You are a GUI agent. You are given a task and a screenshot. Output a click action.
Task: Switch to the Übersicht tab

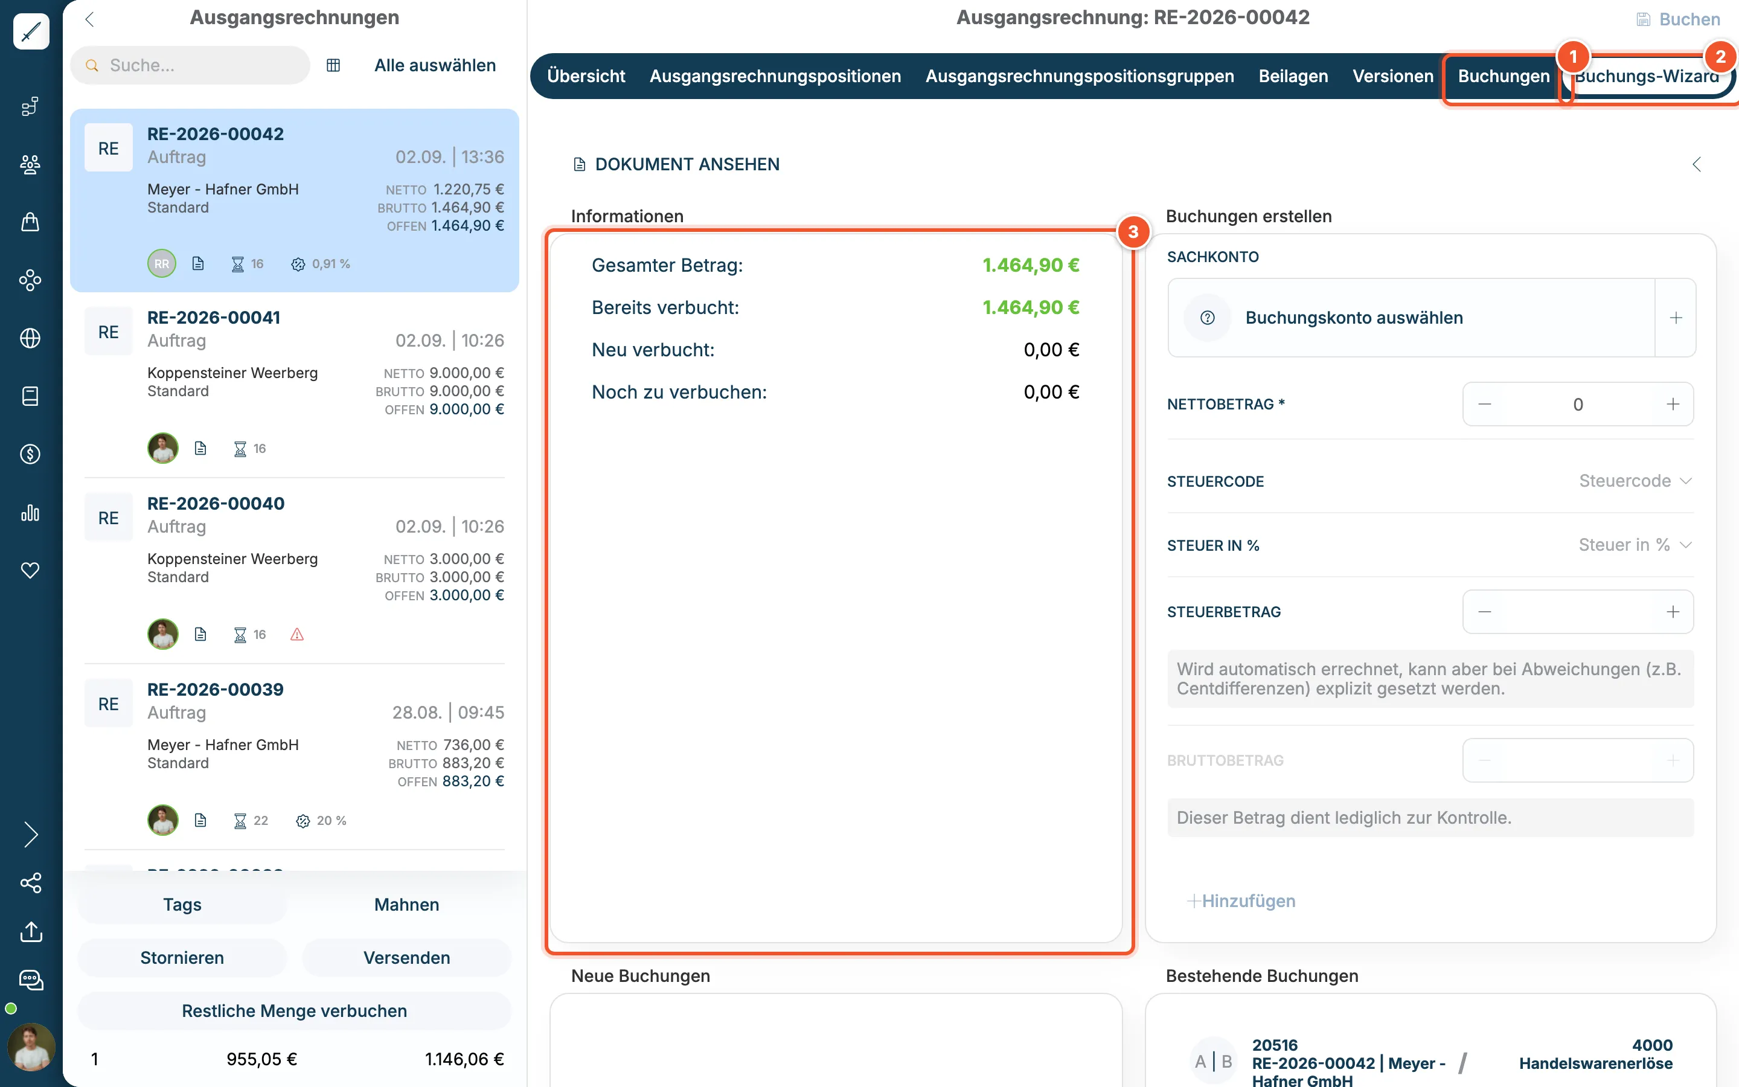(x=586, y=76)
